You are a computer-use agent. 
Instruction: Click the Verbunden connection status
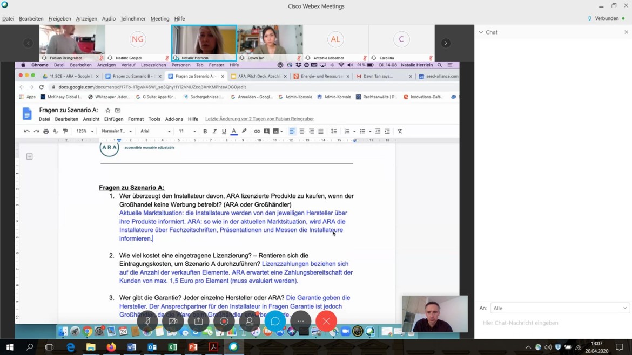coord(607,18)
